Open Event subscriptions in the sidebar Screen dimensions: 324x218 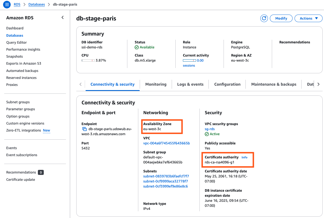(x=22, y=155)
